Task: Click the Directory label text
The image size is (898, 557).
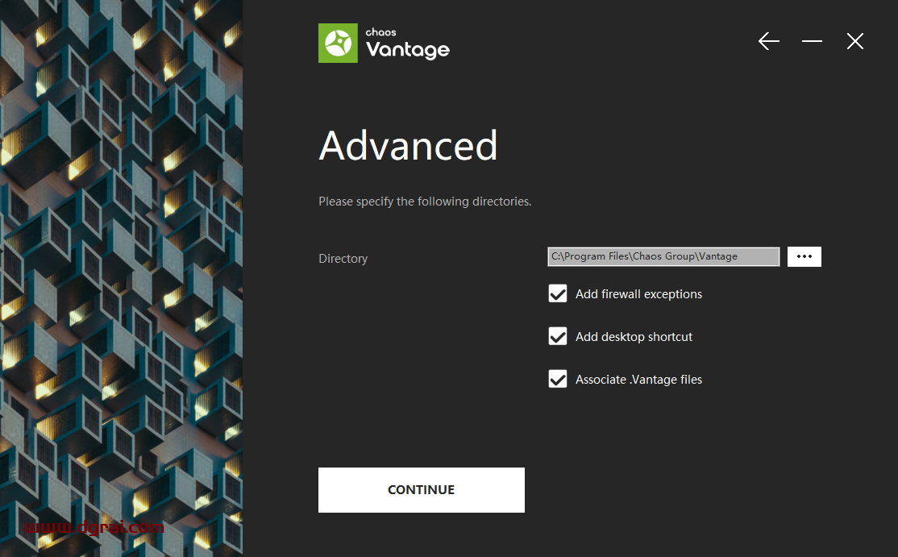Action: coord(343,258)
